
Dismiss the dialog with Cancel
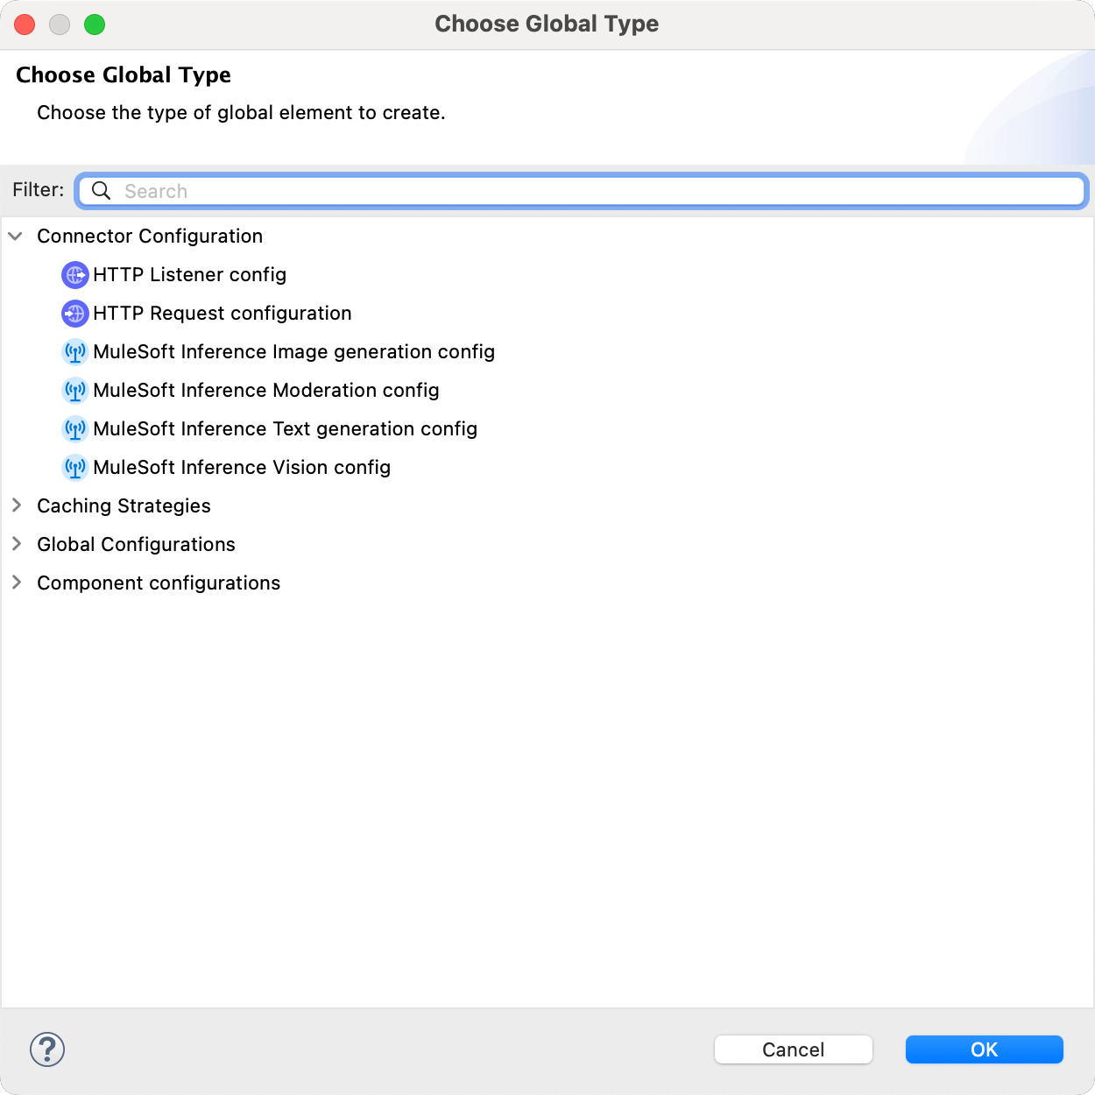[x=794, y=1049]
